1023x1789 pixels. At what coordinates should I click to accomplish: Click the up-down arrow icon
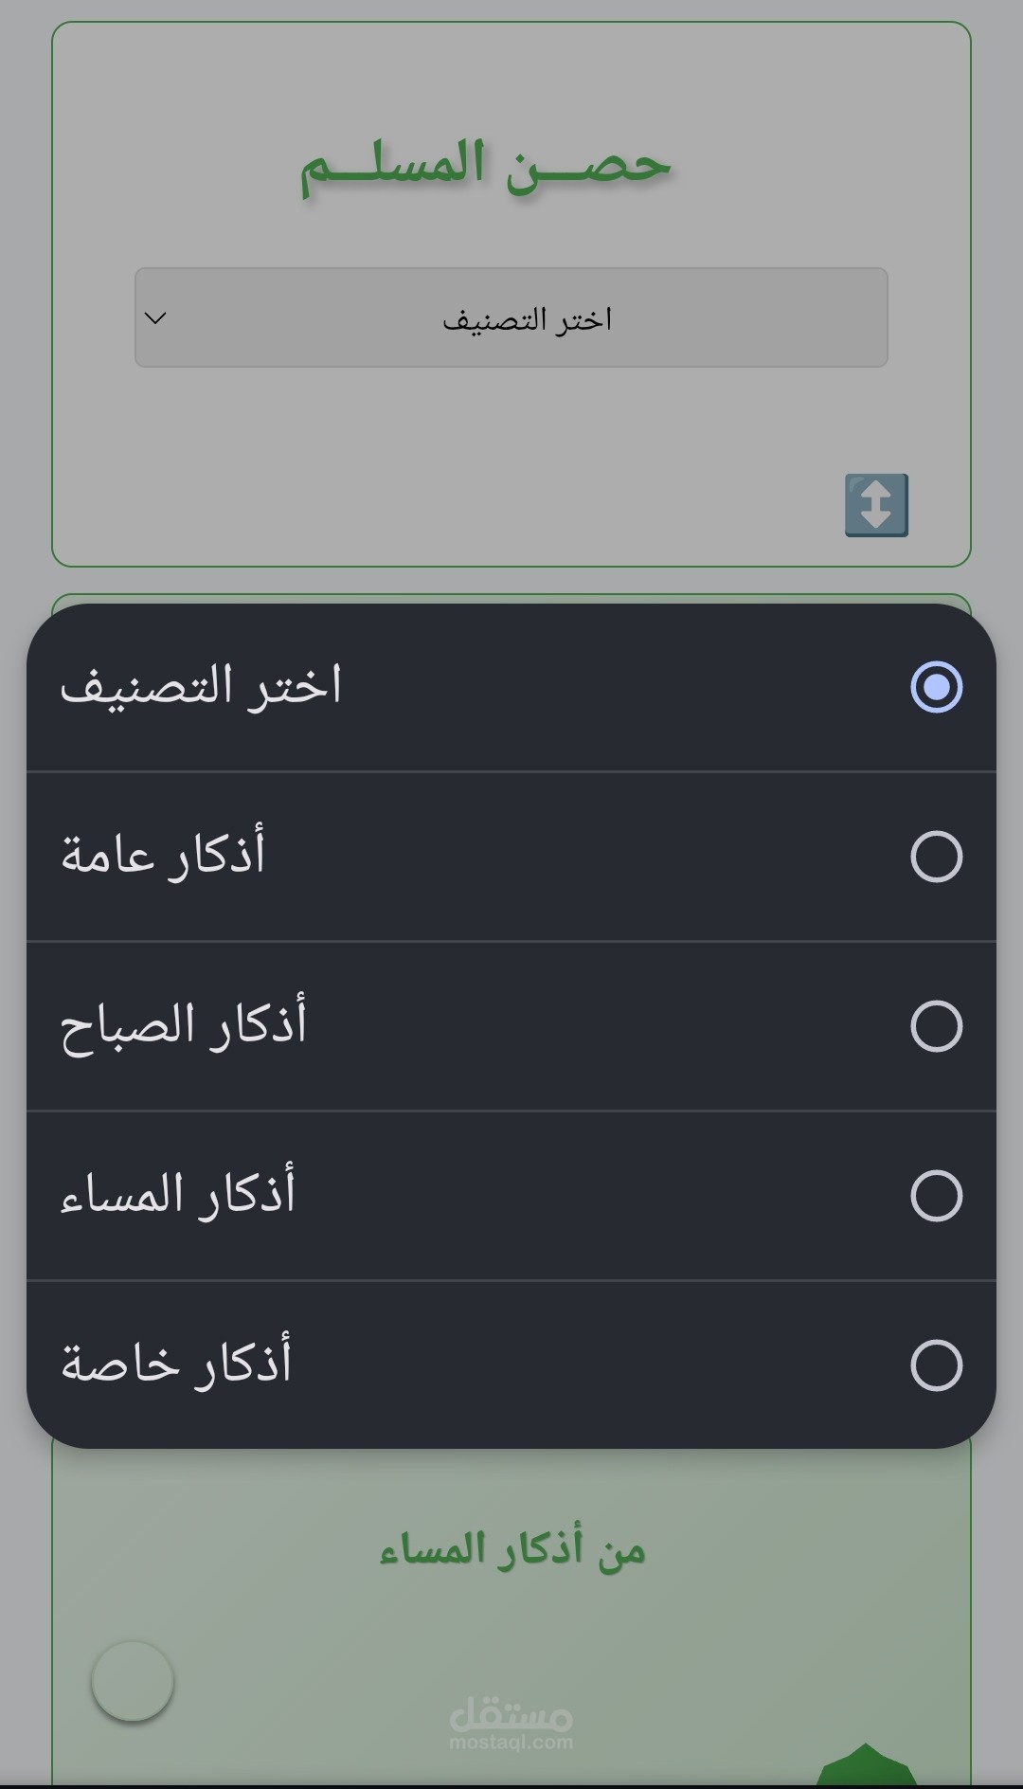tap(876, 505)
